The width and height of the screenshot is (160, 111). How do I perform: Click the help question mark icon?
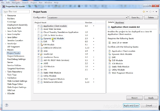coord(6,105)
